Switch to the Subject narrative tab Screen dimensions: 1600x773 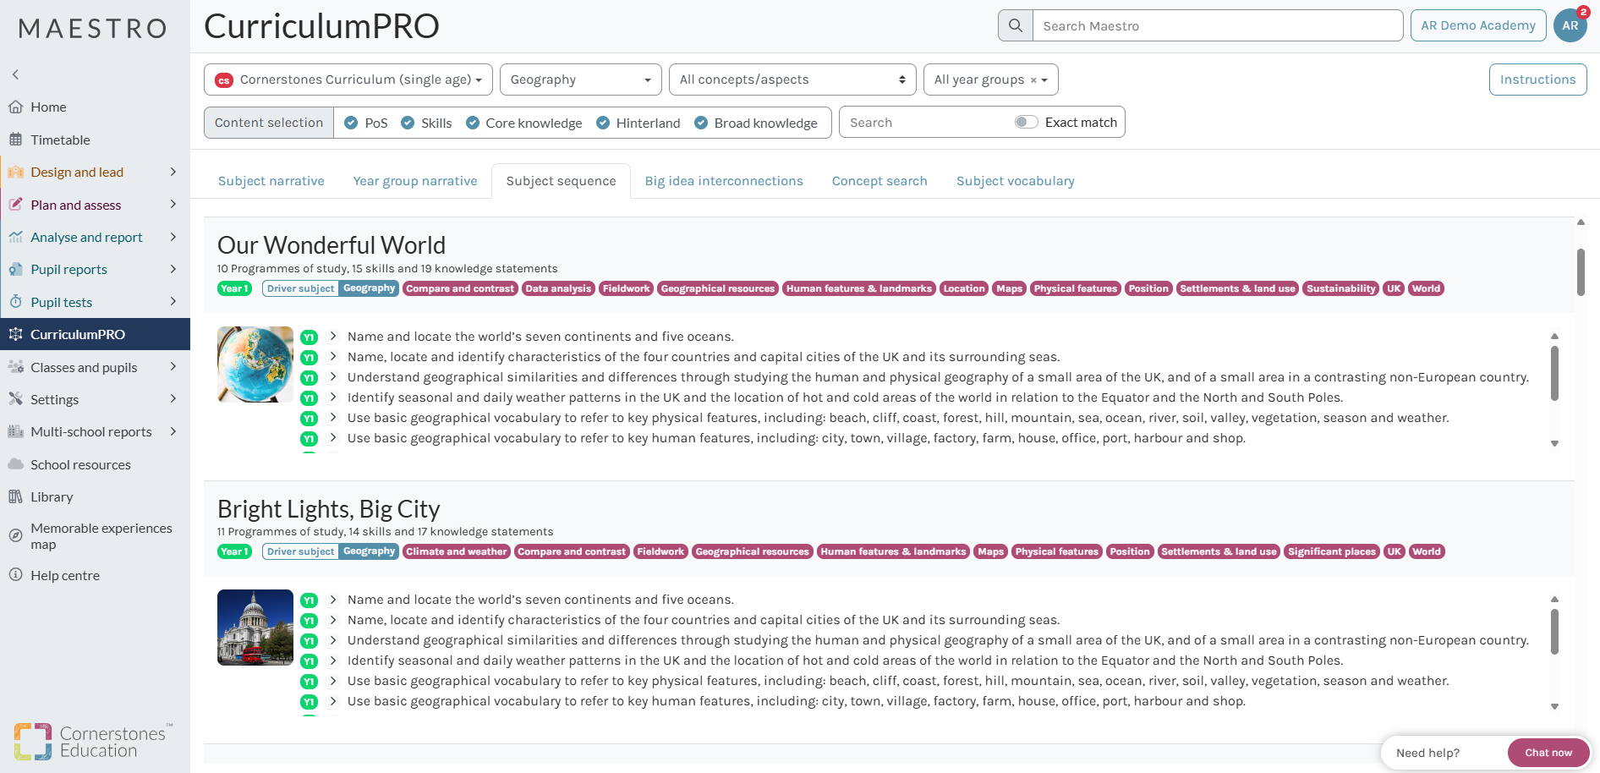point(271,181)
